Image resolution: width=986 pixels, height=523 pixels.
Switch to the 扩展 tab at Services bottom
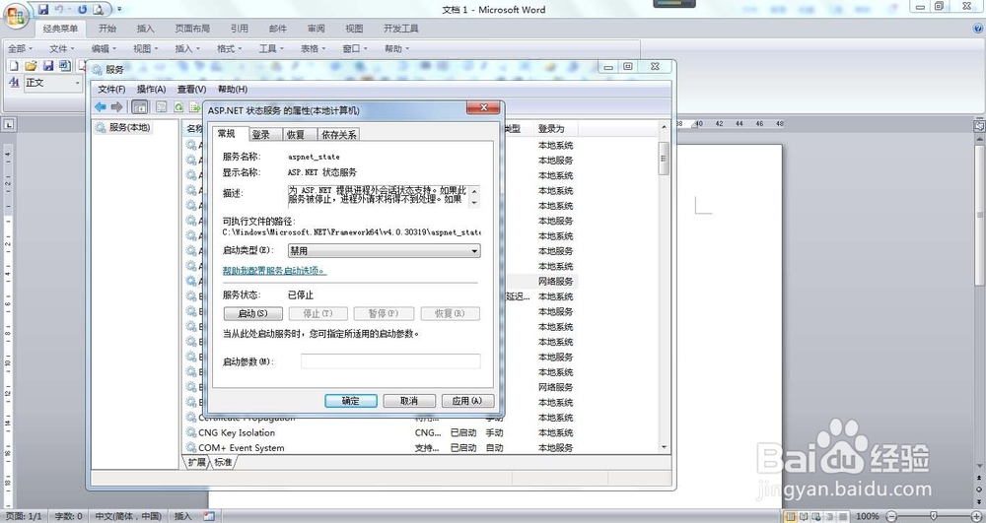[197, 462]
